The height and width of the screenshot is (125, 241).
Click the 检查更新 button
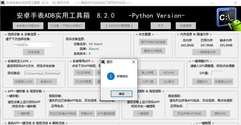click(x=186, y=26)
